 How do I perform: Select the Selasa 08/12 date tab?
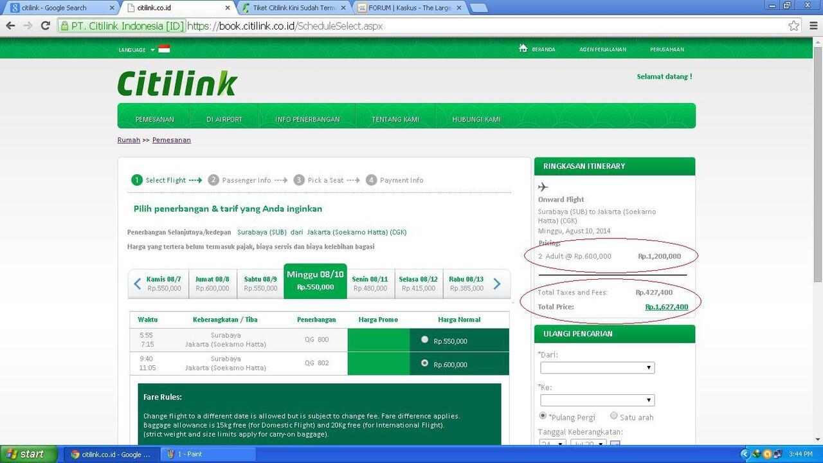(418, 284)
